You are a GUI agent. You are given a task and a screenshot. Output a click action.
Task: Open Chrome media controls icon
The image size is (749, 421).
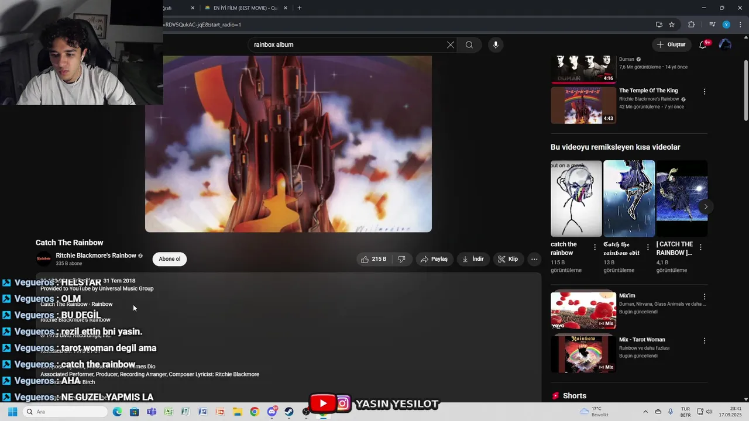tap(712, 25)
